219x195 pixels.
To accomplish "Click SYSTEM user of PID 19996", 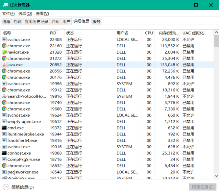I will coord(124,84).
